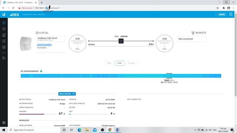
Task: Open the Chrome profile avatar icon
Action: coord(228,8)
